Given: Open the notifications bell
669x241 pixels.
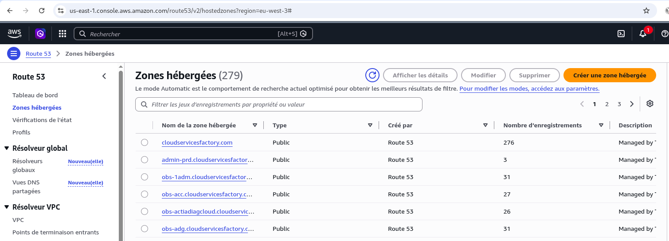Looking at the screenshot, I should pyautogui.click(x=643, y=34).
